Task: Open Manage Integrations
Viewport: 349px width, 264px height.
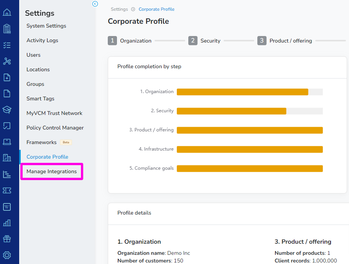Action: (52, 171)
